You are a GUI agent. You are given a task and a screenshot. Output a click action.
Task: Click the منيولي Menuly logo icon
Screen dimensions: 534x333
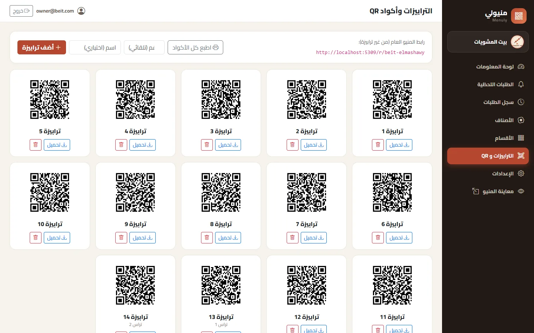(518, 16)
